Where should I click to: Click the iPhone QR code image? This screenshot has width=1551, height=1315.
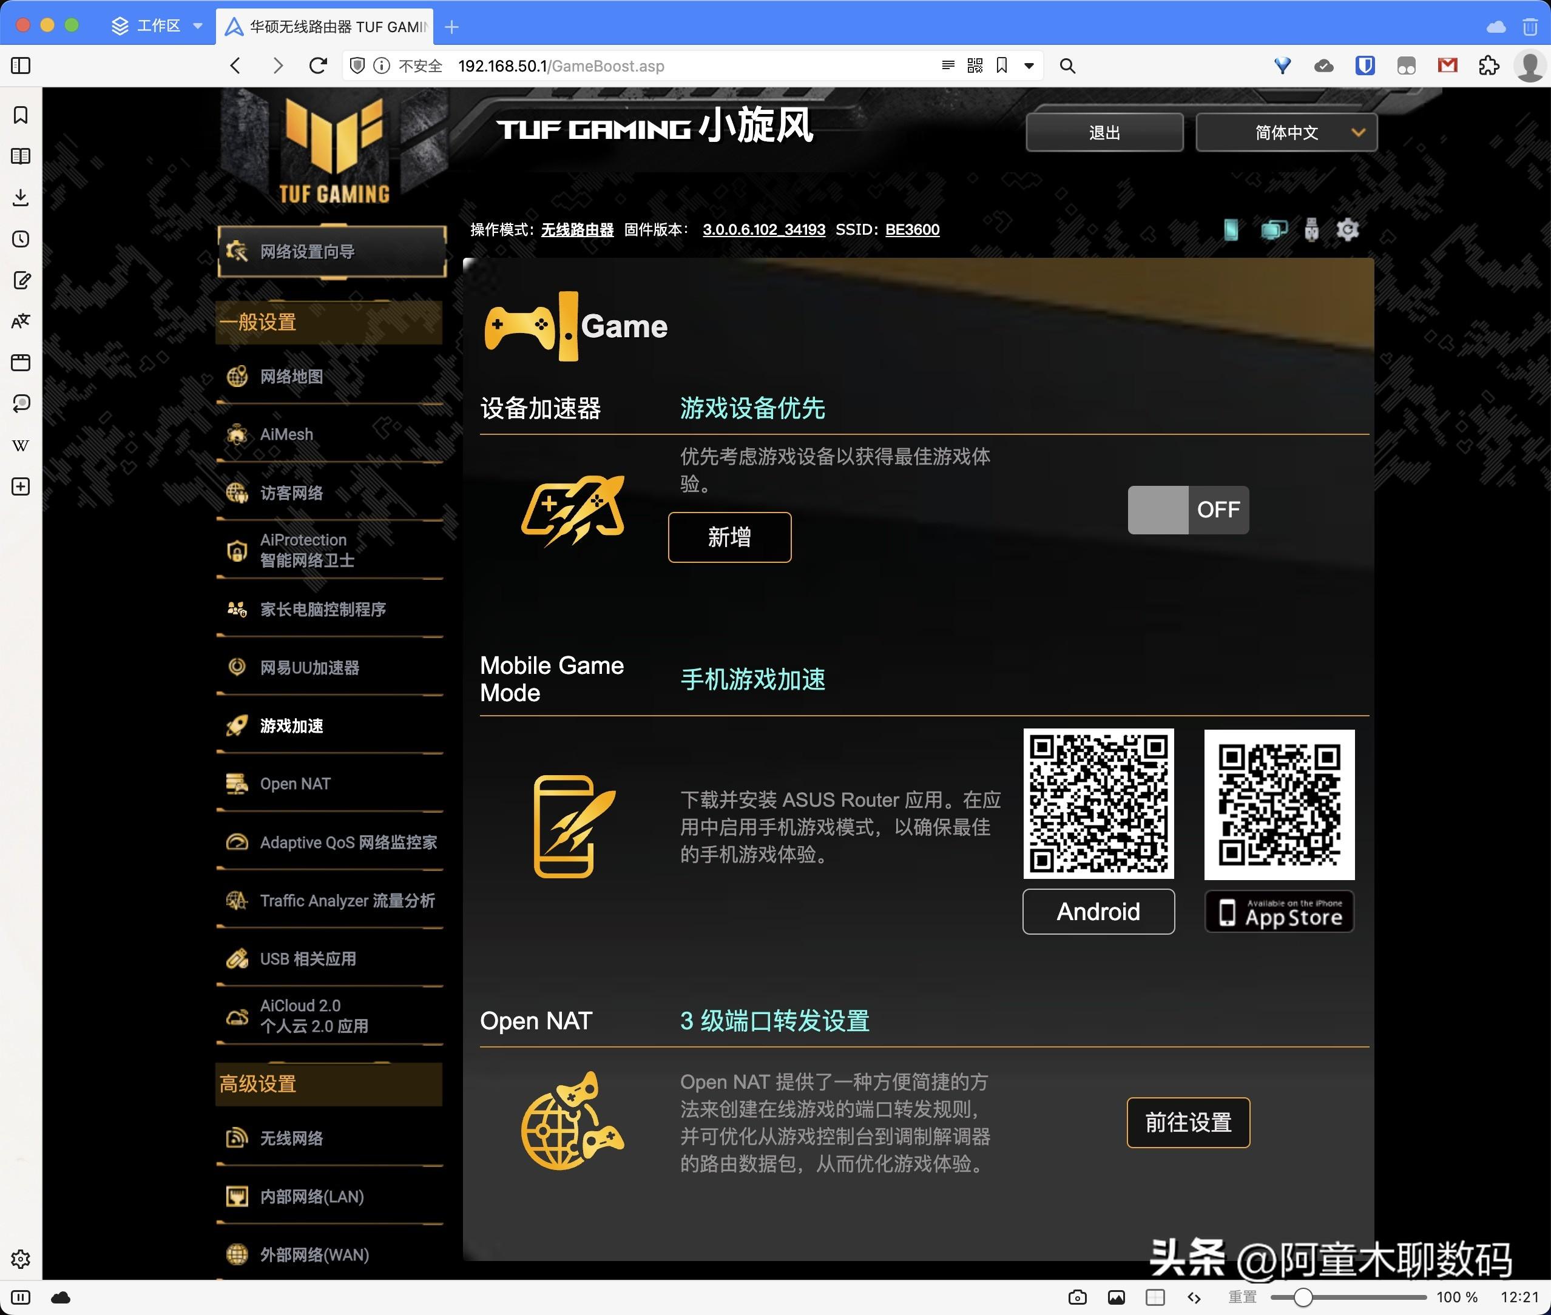pyautogui.click(x=1280, y=804)
